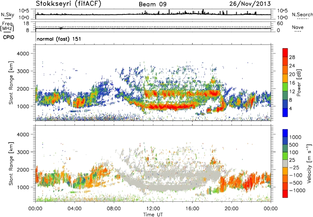This screenshot has height=217, width=313.
Task: Click the '1000' tick on velocity colorbar
Action: [x=295, y=137]
